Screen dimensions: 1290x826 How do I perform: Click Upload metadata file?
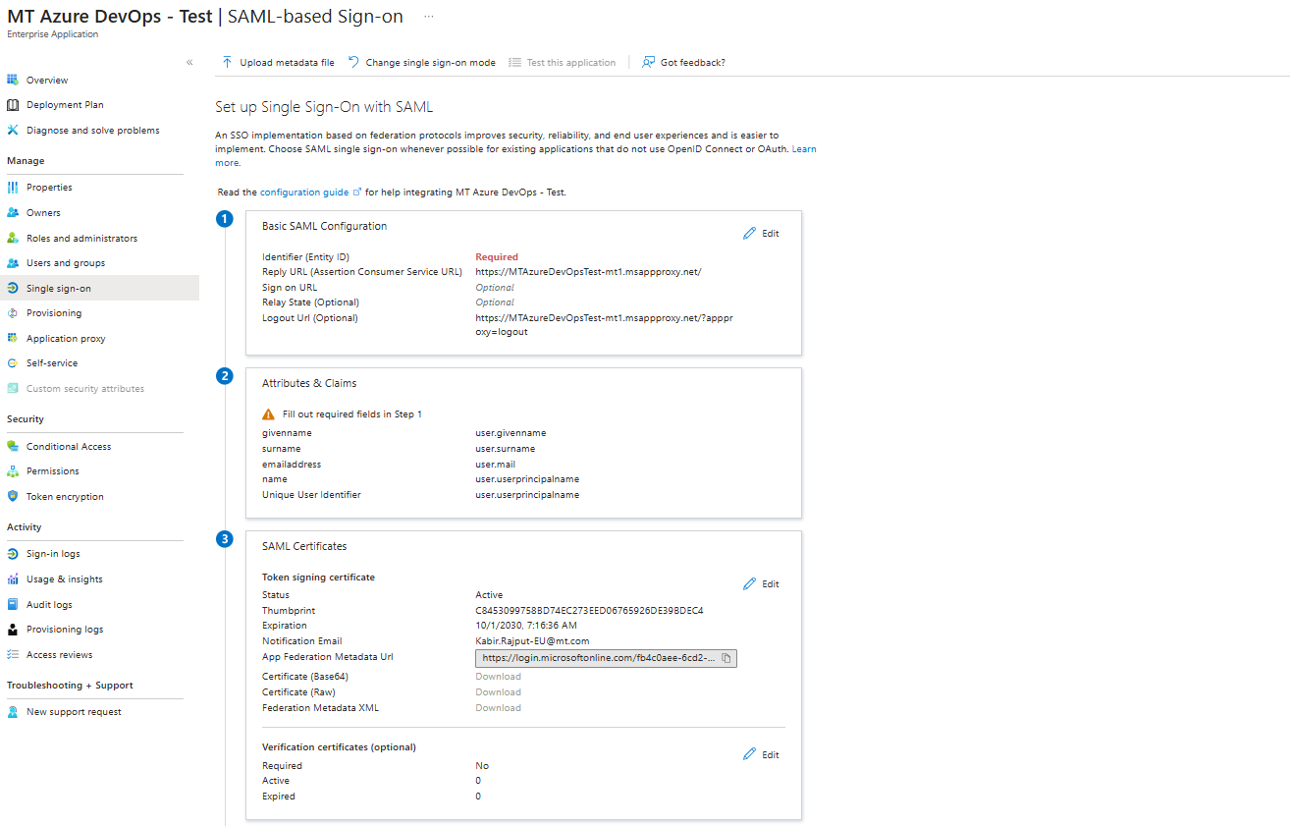pos(278,62)
